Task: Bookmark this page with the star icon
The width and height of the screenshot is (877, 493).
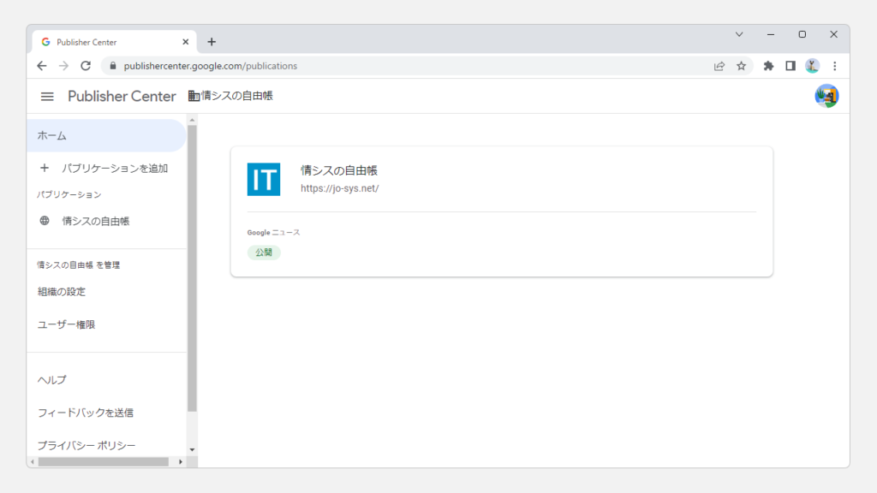Action: point(742,66)
